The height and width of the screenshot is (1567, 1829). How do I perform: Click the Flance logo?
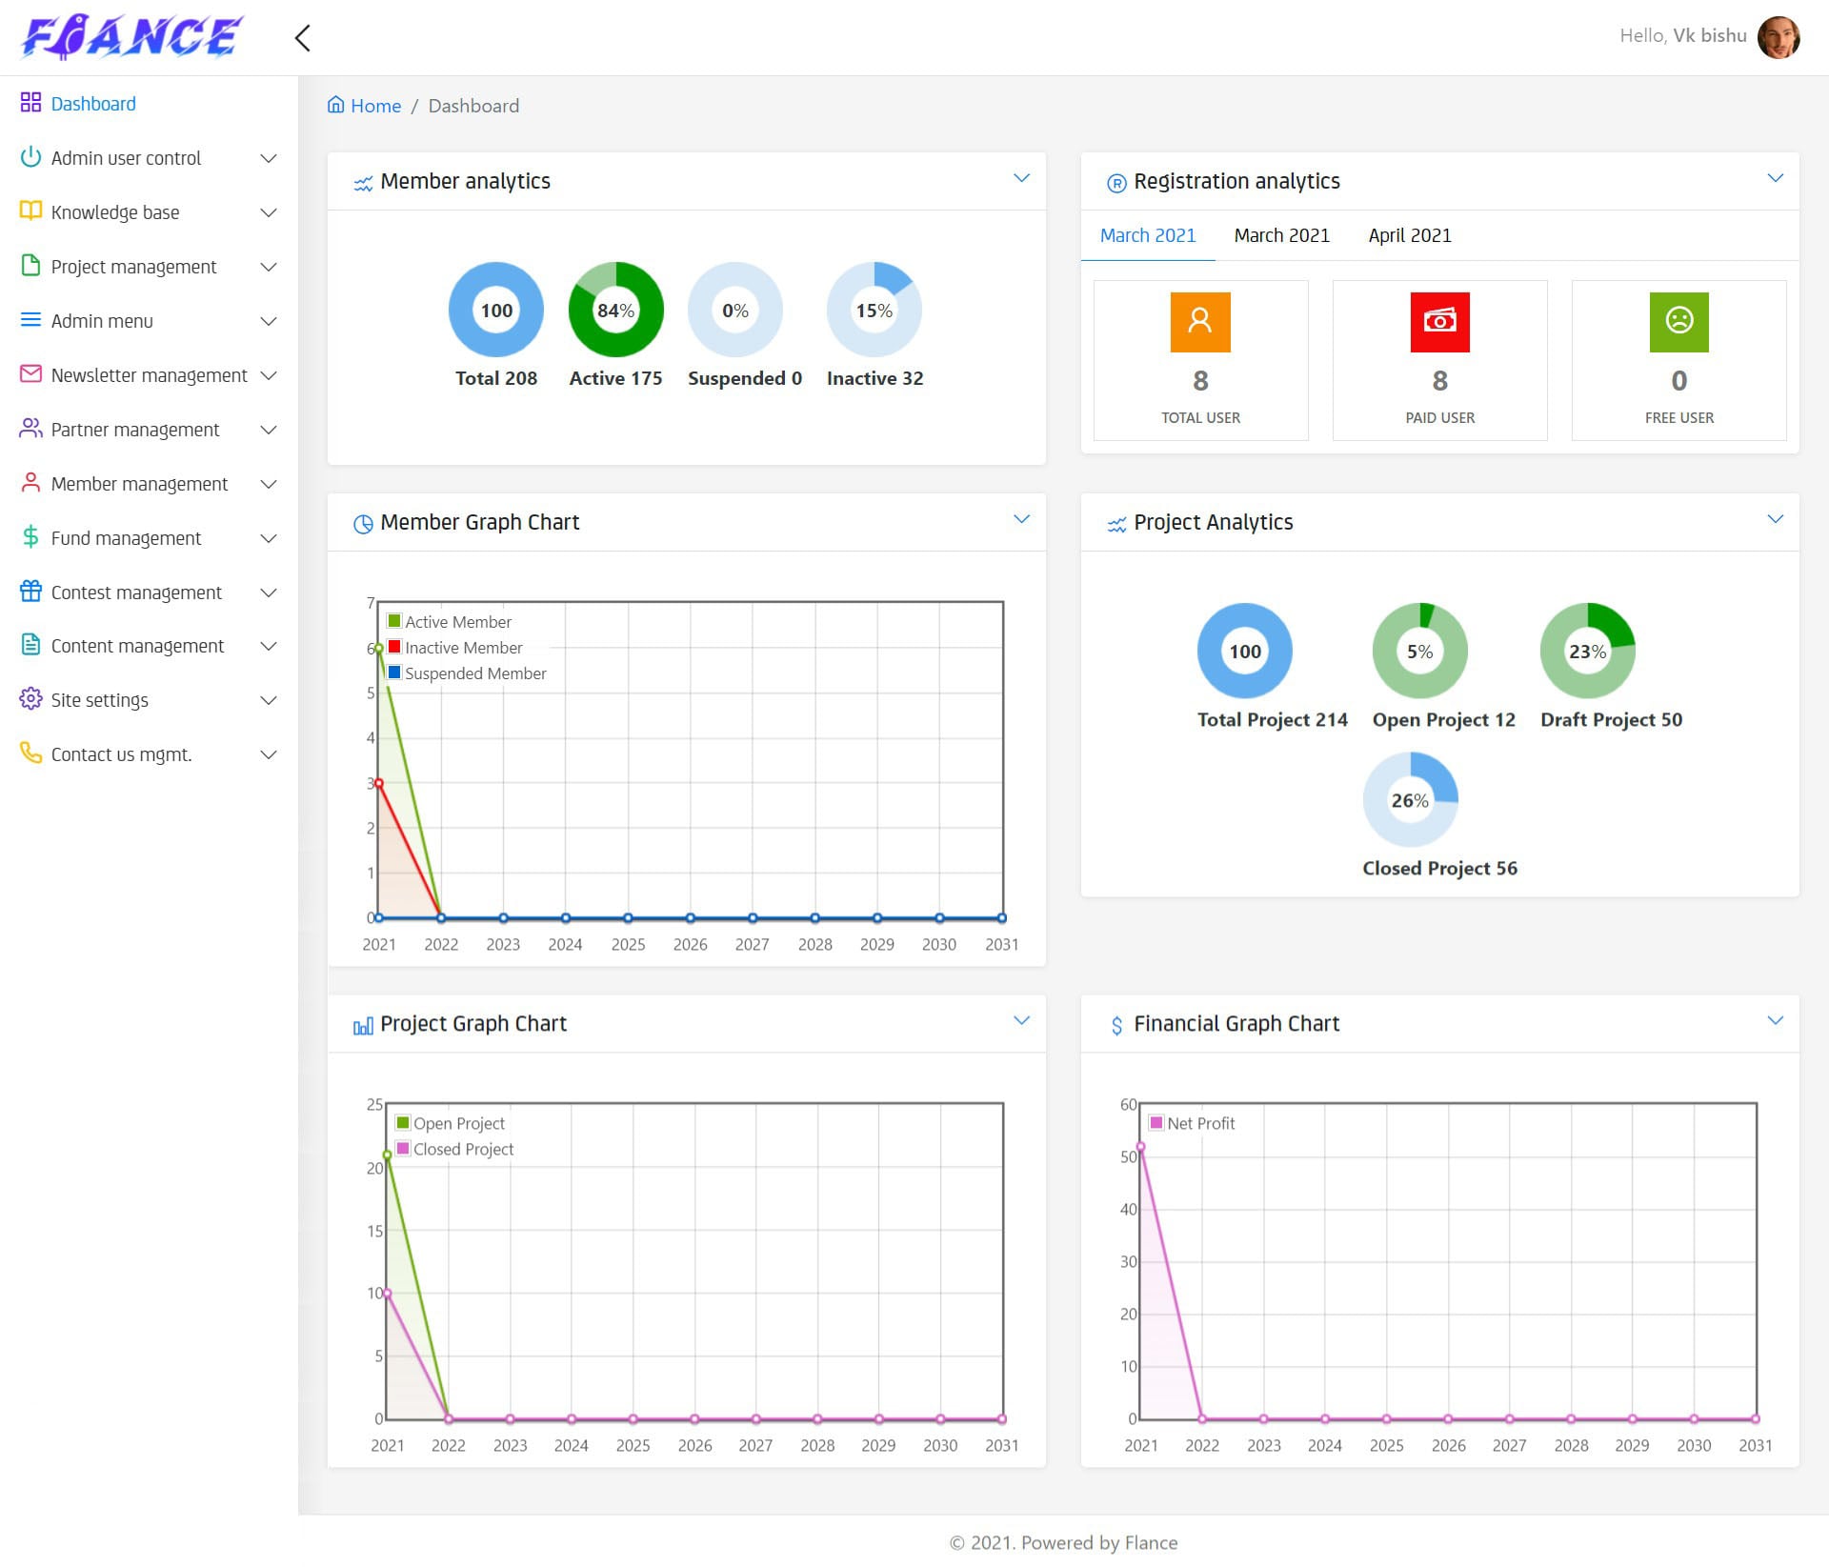click(x=131, y=38)
